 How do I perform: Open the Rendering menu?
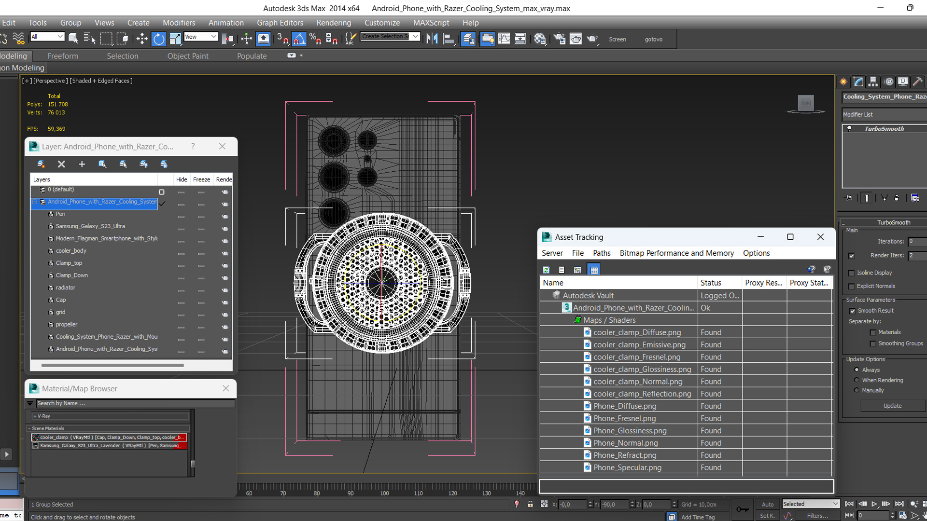(x=334, y=23)
